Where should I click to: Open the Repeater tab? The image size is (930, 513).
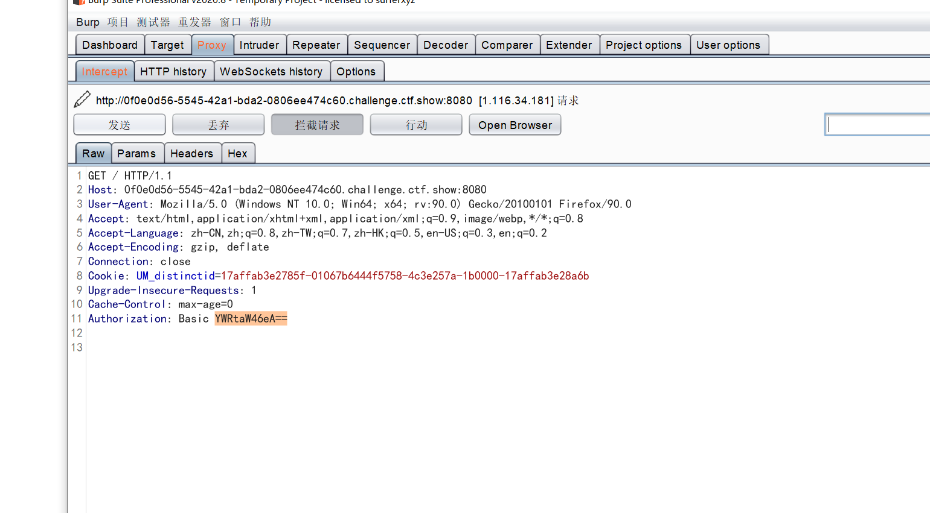point(316,45)
